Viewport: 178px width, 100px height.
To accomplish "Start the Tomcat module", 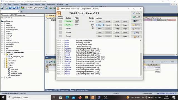I will [100, 36].
